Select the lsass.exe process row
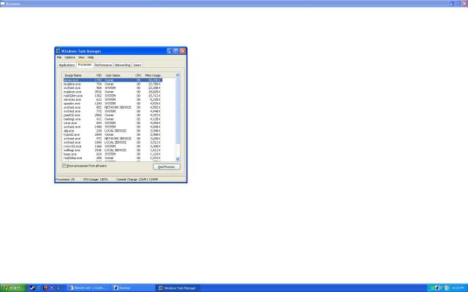This screenshot has width=468, height=292. click(x=113, y=154)
